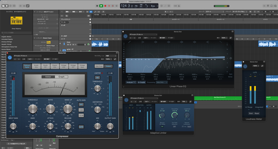Viewport: 278px width, 149px height.
Task: Click the Stop button in transport bar
Action: pos(97,6)
